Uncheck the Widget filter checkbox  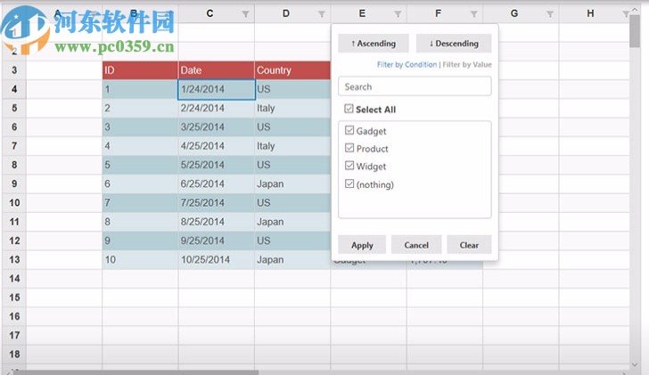(350, 167)
